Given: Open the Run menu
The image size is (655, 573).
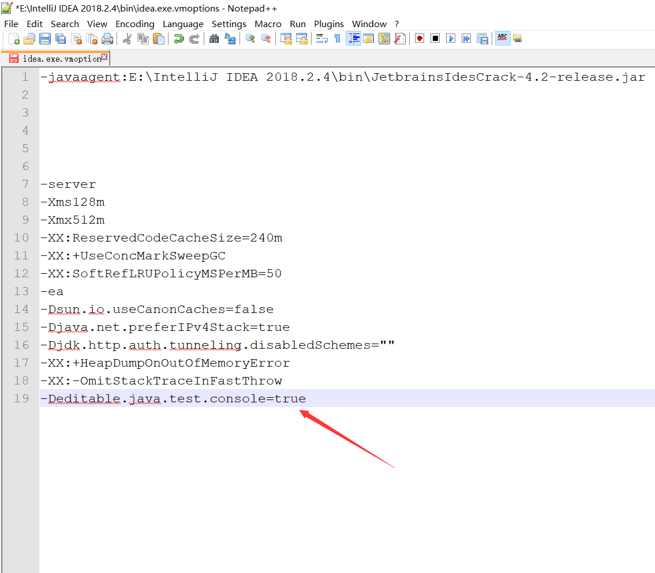Looking at the screenshot, I should click(298, 24).
